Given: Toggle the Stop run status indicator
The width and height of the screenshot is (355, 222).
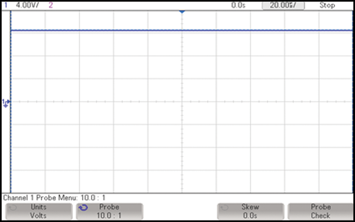Looking at the screenshot, I should tap(327, 5).
